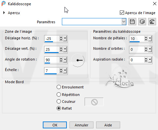This screenshot has height=130, width=158.
Task: Click the save preset floppy disk icon
Action: click(132, 22)
